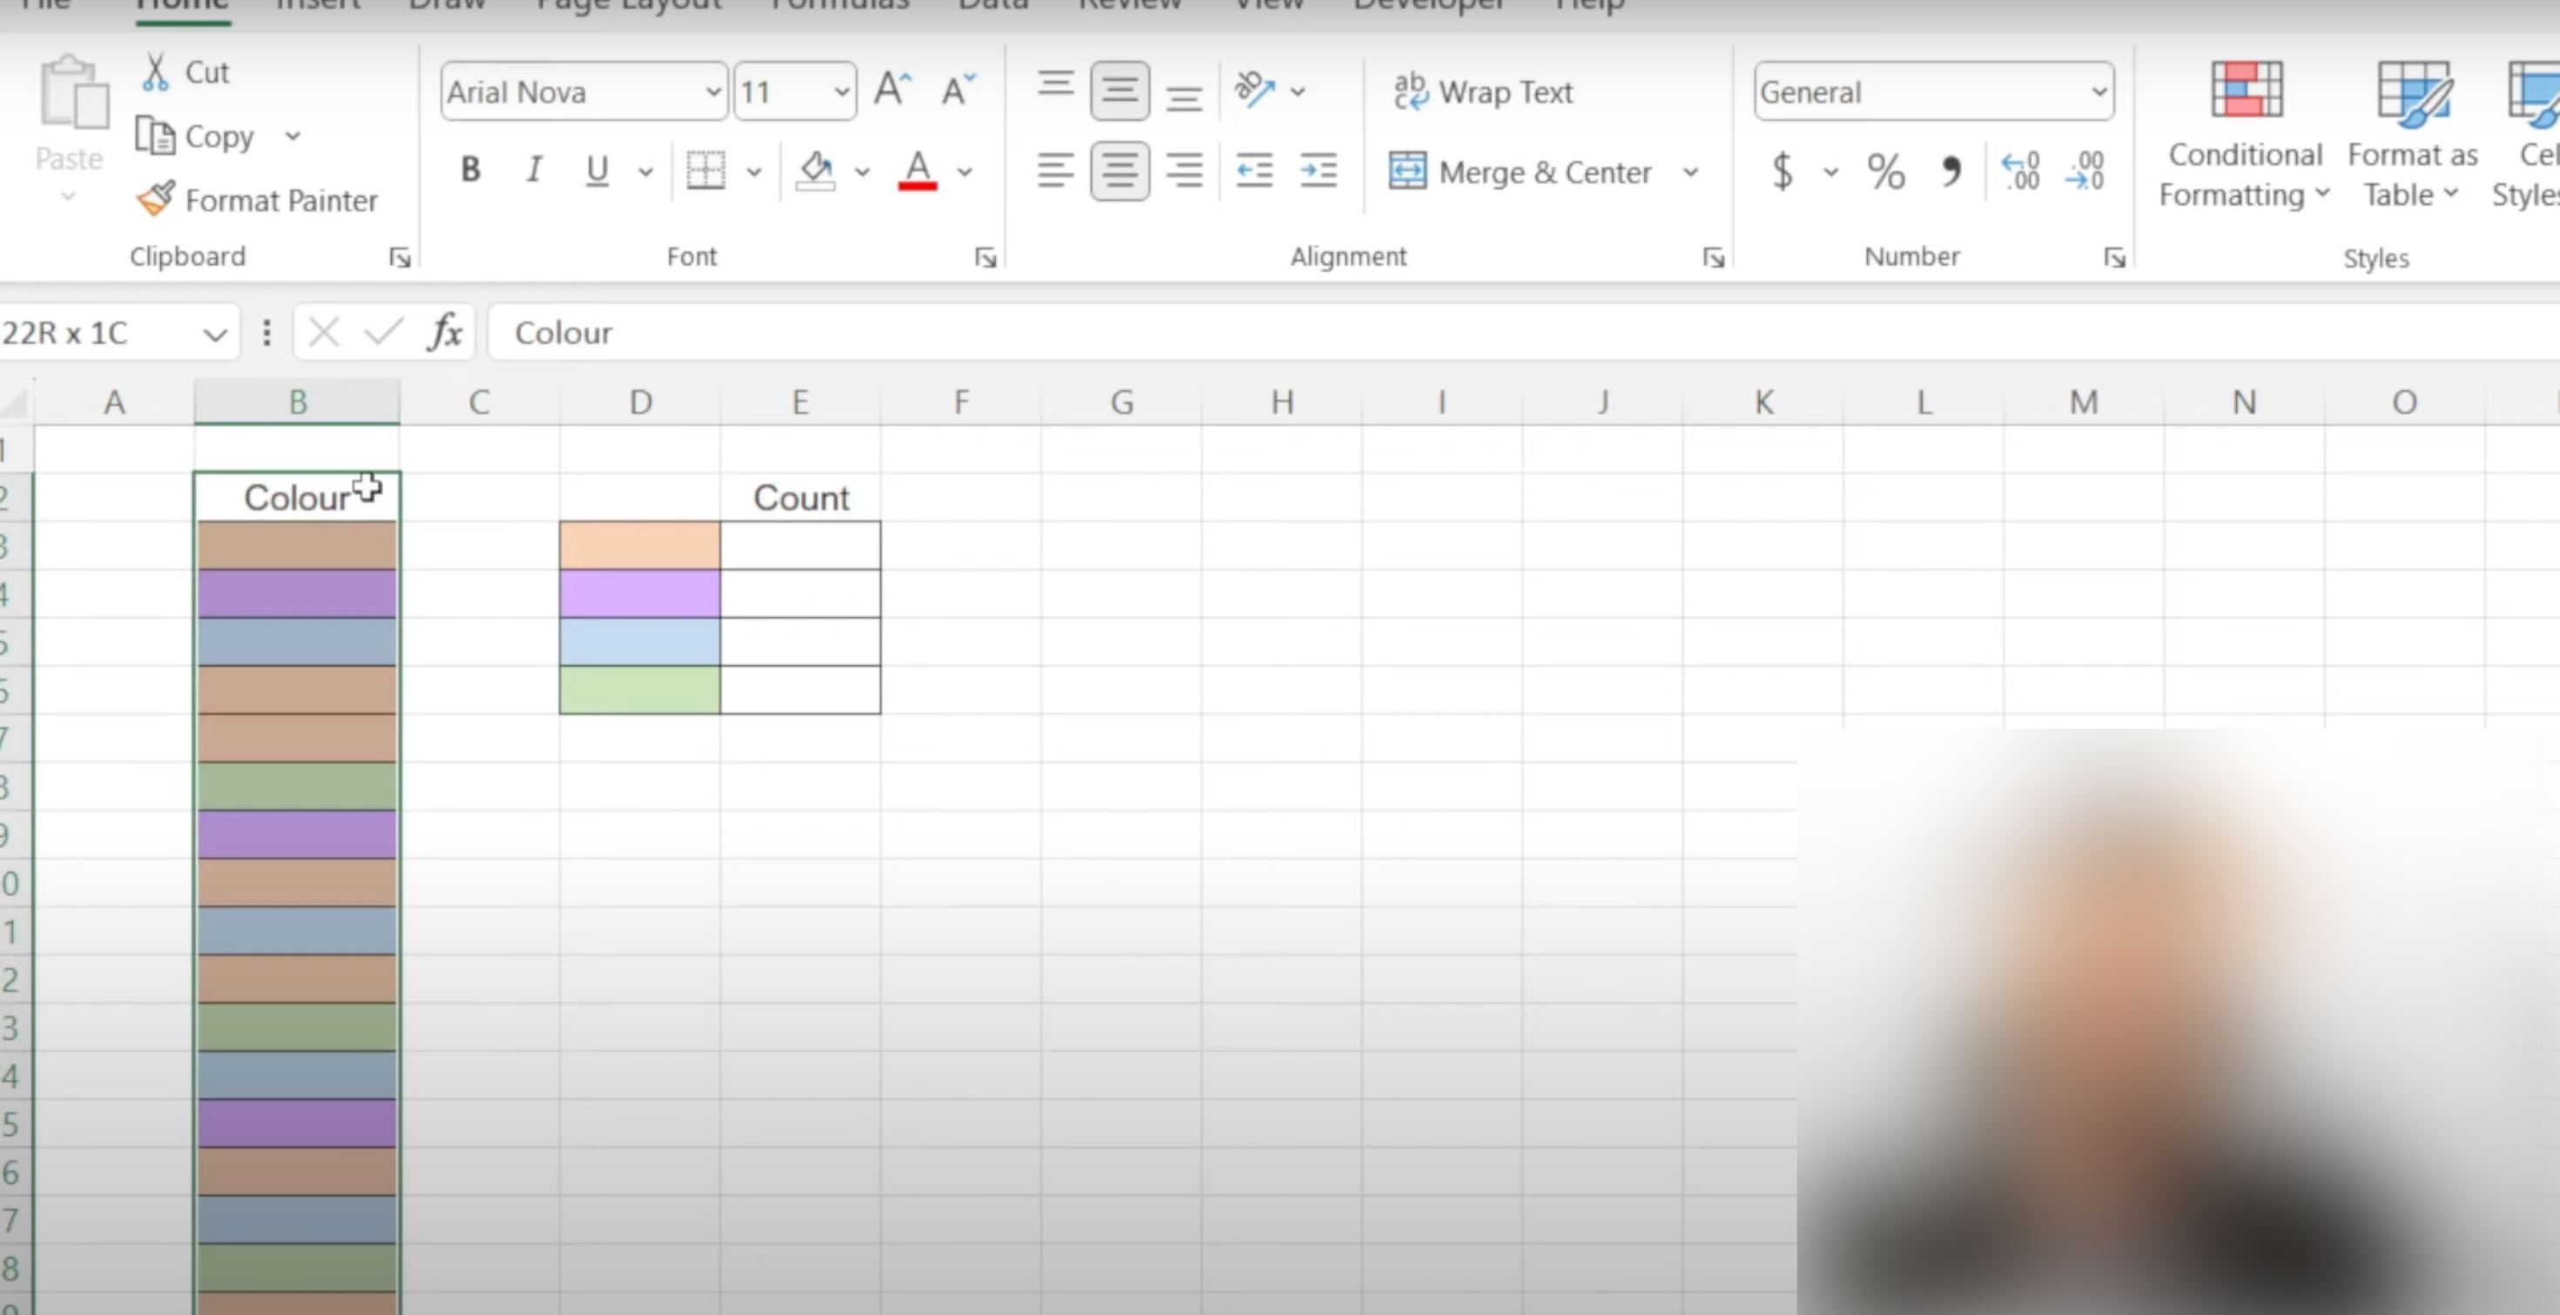Click the Copy icon
The width and height of the screenshot is (2560, 1315).
coord(155,135)
